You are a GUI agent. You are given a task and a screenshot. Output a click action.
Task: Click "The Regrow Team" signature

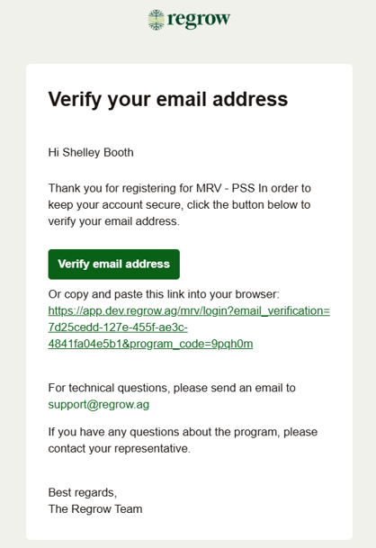click(95, 509)
